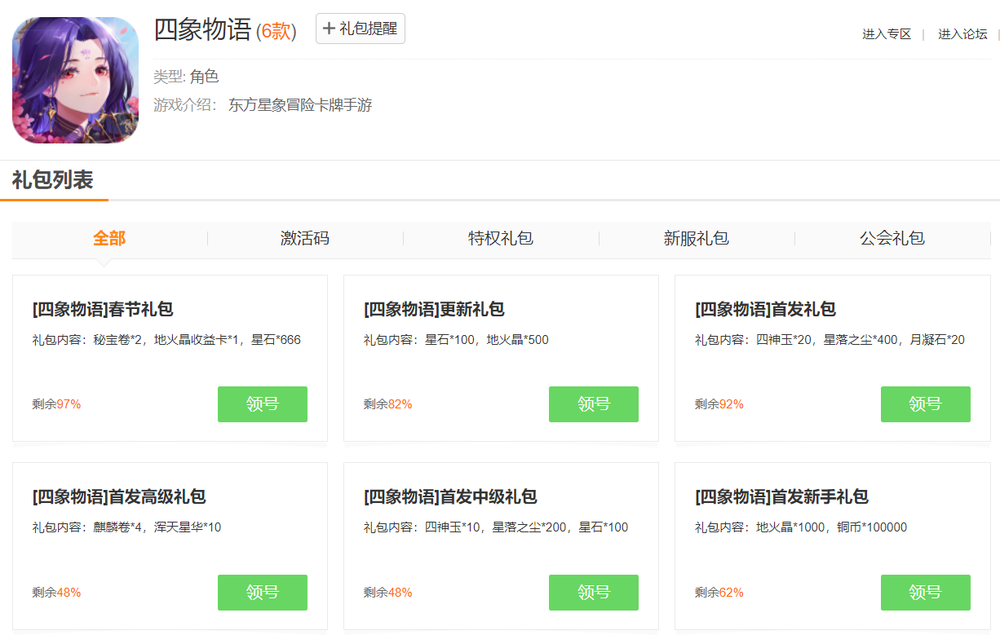The height and width of the screenshot is (635, 1000).
Task: Click the 四象物语 game title heading
Action: (x=202, y=30)
